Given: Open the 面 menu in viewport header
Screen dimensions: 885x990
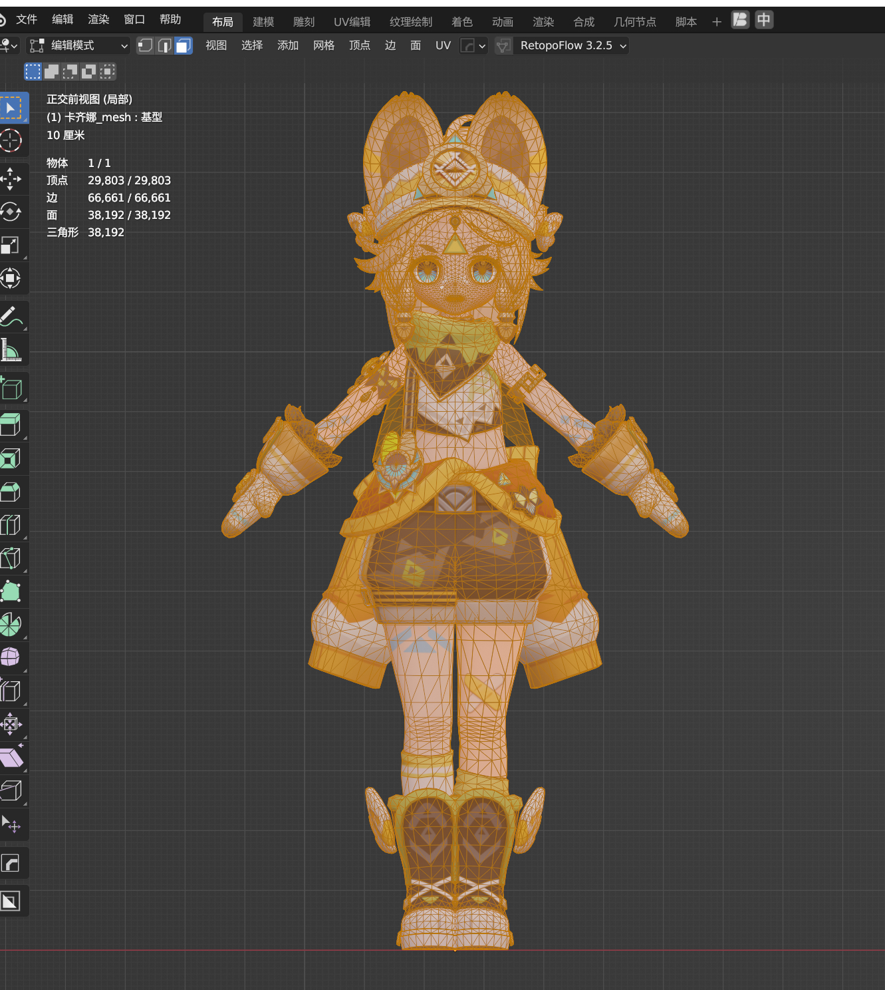Looking at the screenshot, I should tap(416, 45).
